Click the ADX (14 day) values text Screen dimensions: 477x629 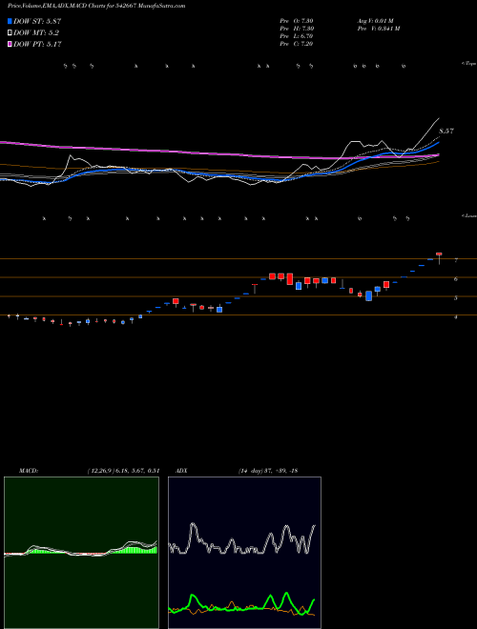click(267, 471)
